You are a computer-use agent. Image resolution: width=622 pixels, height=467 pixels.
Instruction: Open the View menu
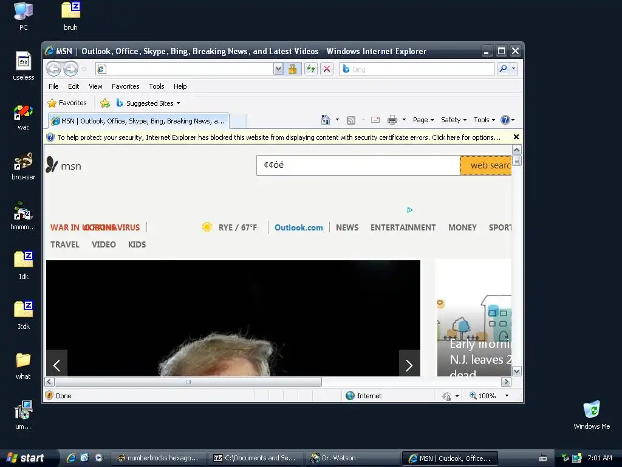pyautogui.click(x=95, y=86)
